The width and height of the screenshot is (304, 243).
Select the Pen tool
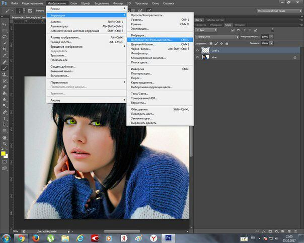pos(5,112)
